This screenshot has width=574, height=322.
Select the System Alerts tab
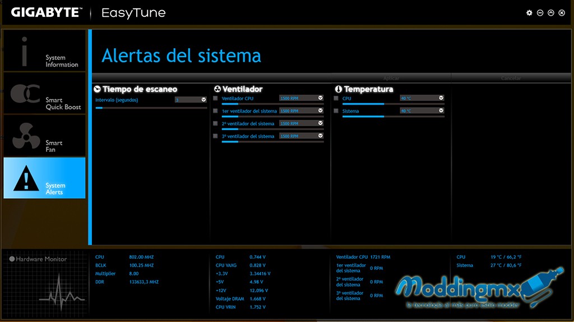(44, 178)
